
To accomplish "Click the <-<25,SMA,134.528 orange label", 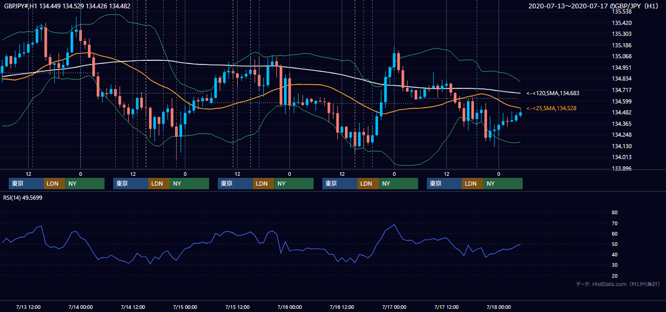I will [x=552, y=108].
